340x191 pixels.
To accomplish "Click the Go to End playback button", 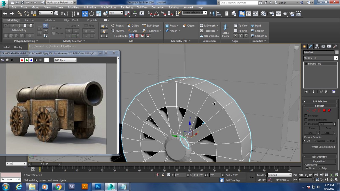I will click(316, 175).
